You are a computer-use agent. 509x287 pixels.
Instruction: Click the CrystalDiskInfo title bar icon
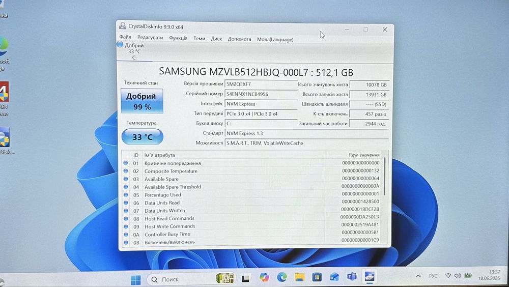[x=123, y=26]
